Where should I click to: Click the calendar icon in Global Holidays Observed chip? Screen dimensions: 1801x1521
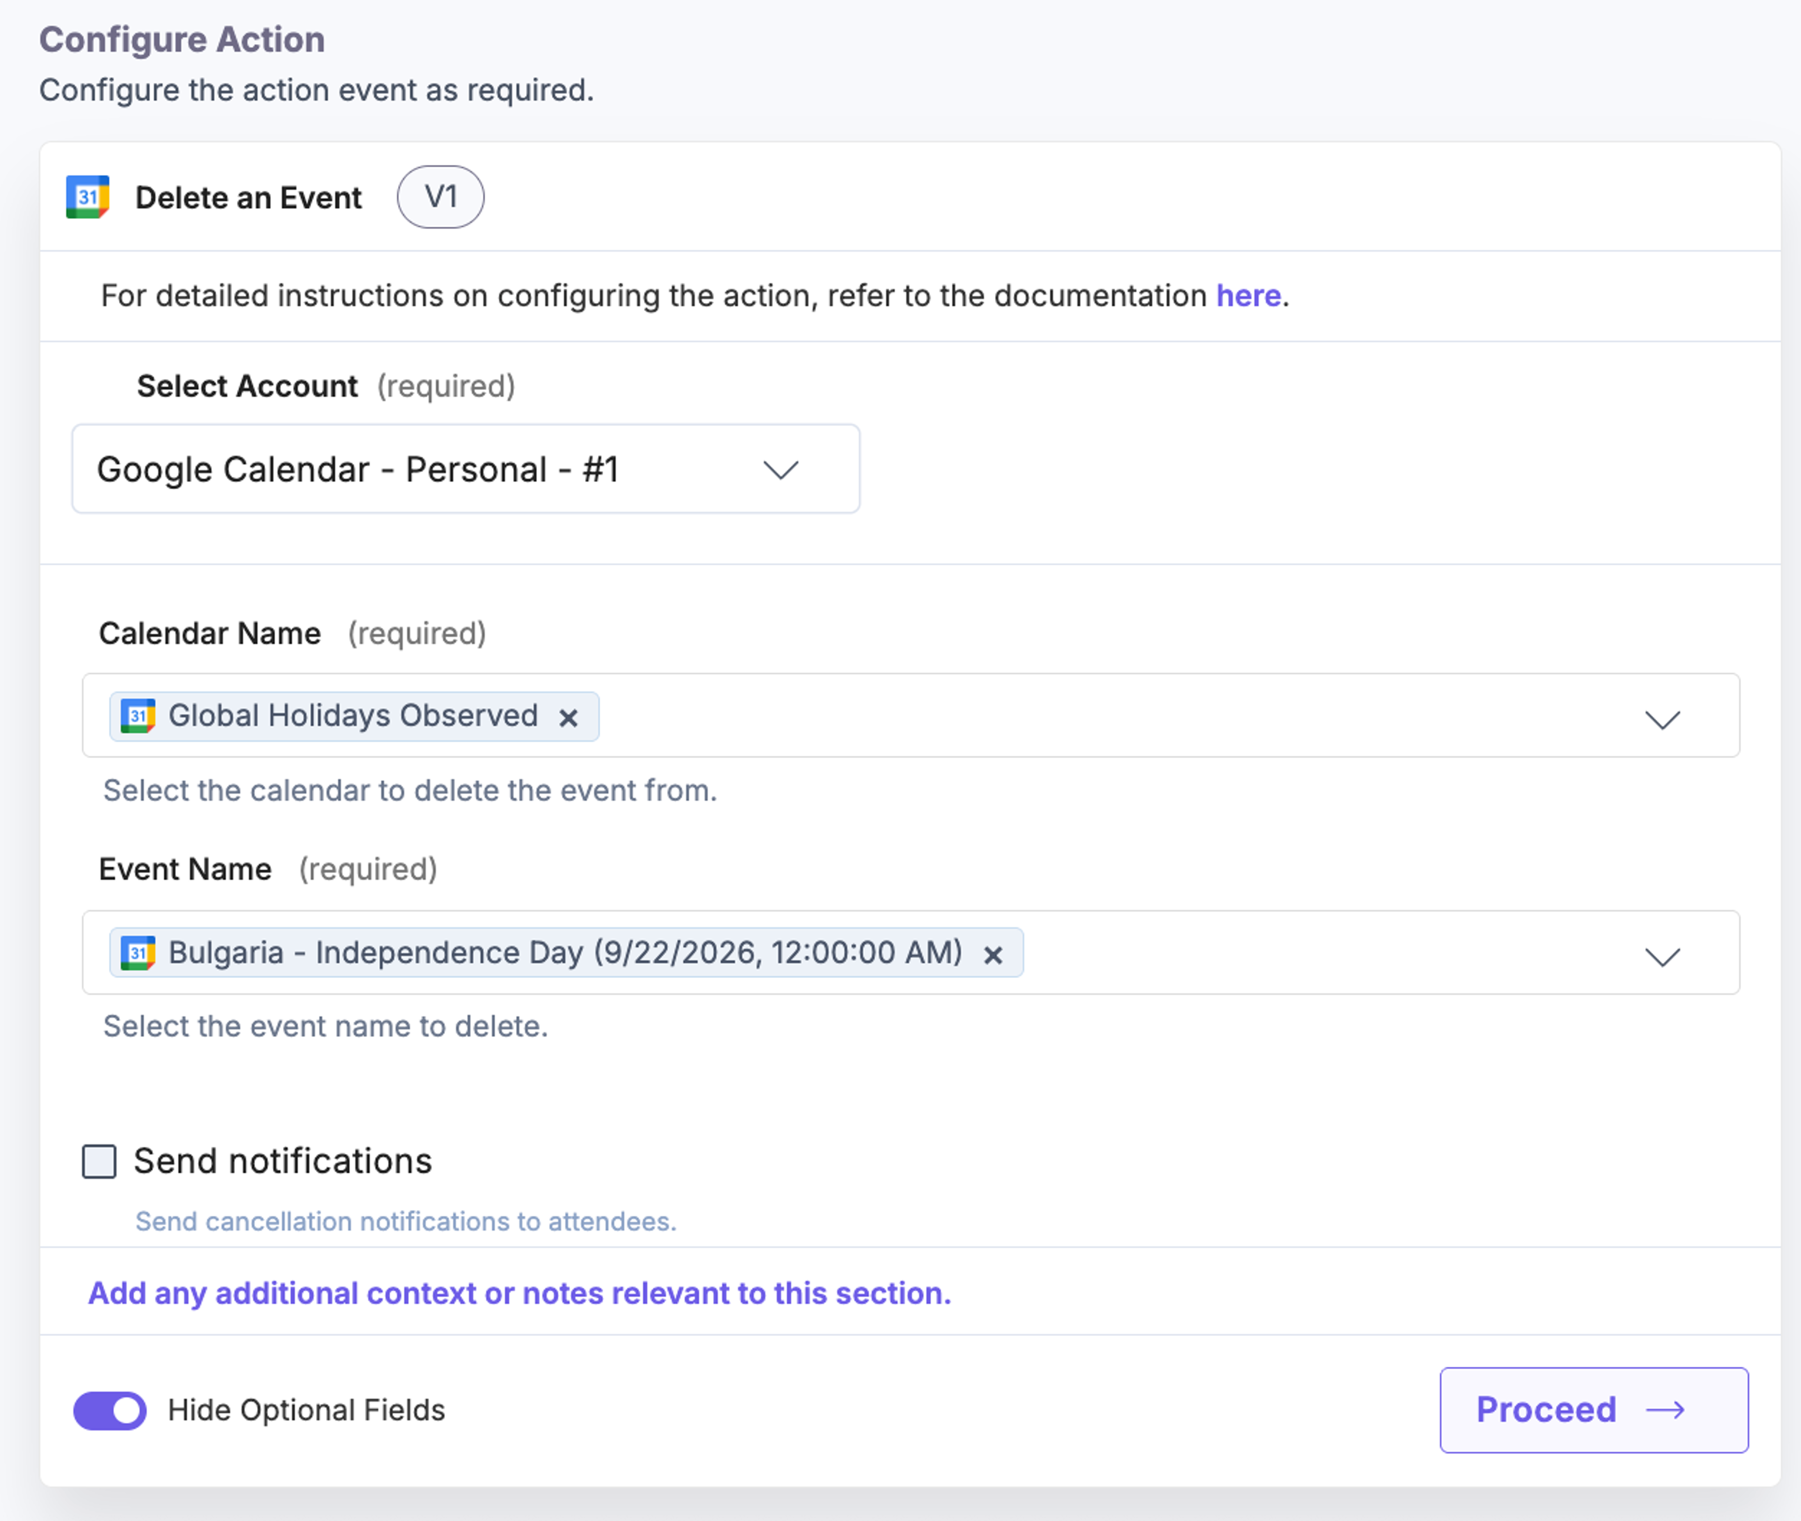[138, 715]
